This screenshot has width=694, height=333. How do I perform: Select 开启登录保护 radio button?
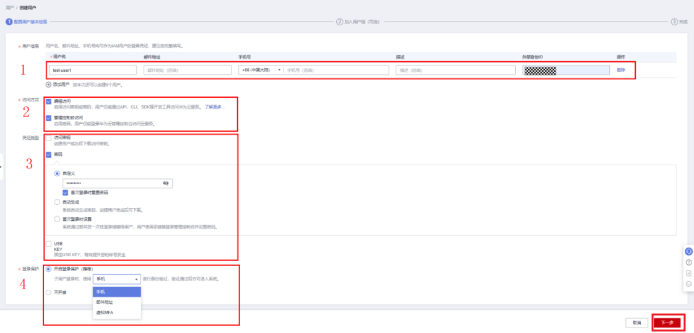coord(49,269)
